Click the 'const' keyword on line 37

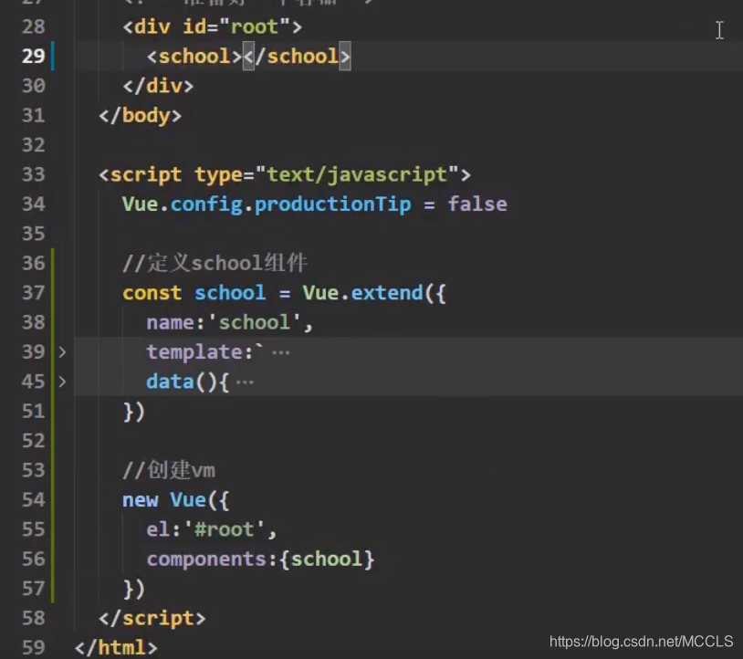pyautogui.click(x=152, y=293)
